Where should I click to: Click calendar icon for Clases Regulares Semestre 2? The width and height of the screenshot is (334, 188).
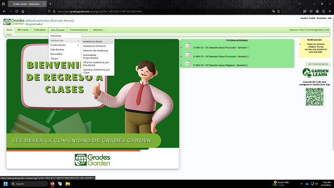pyautogui.click(x=188, y=63)
